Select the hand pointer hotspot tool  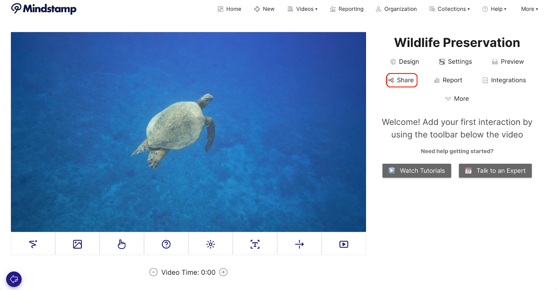(122, 244)
